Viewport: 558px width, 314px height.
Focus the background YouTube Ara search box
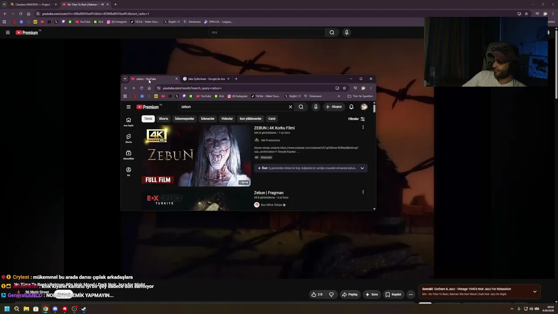(266, 32)
